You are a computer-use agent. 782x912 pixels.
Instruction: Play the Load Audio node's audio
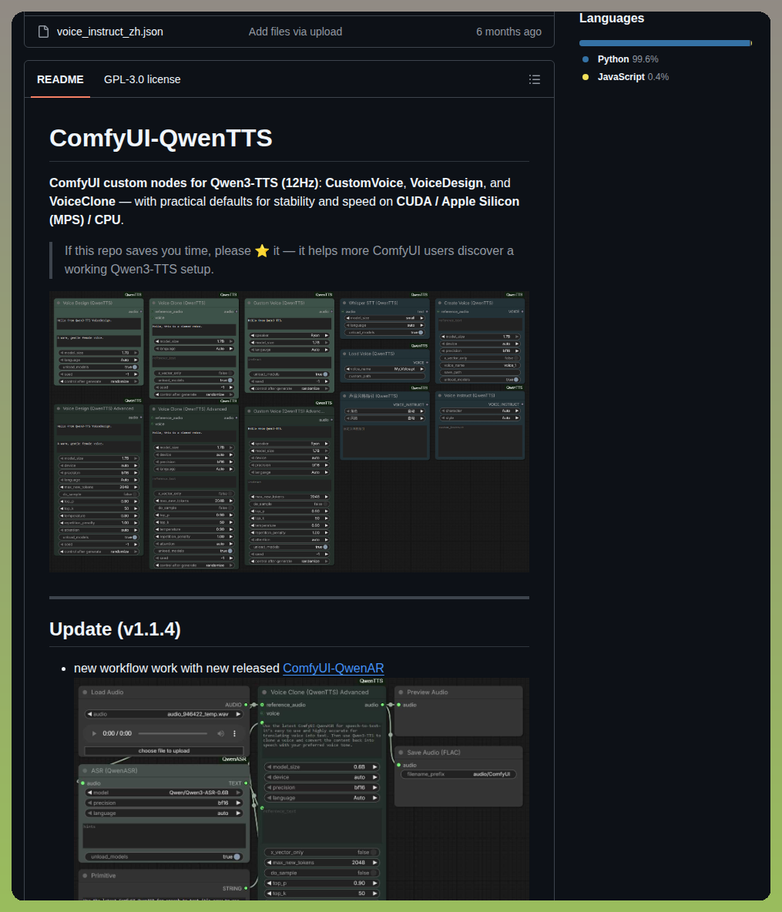(x=94, y=733)
